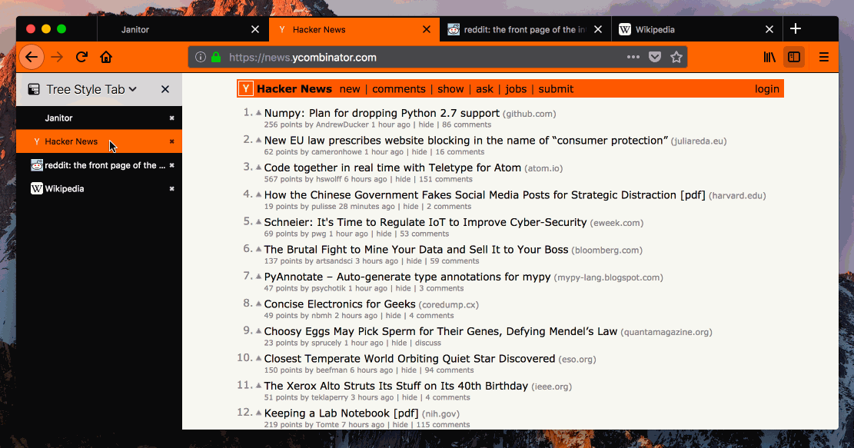Bookmark this page with the star

(x=676, y=57)
